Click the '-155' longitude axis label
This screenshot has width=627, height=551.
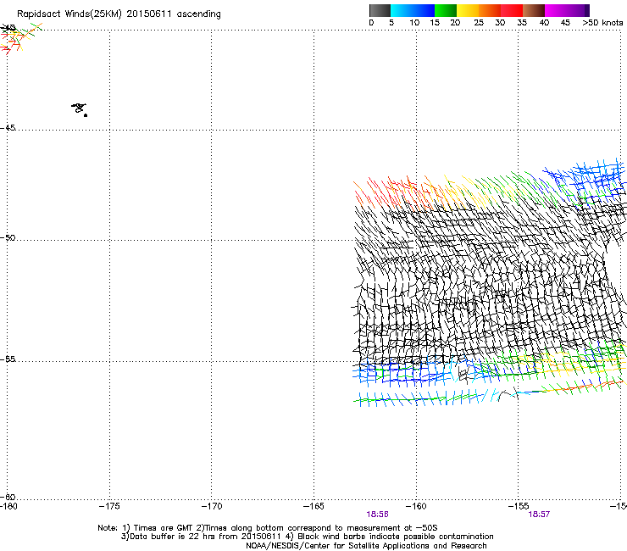[519, 506]
